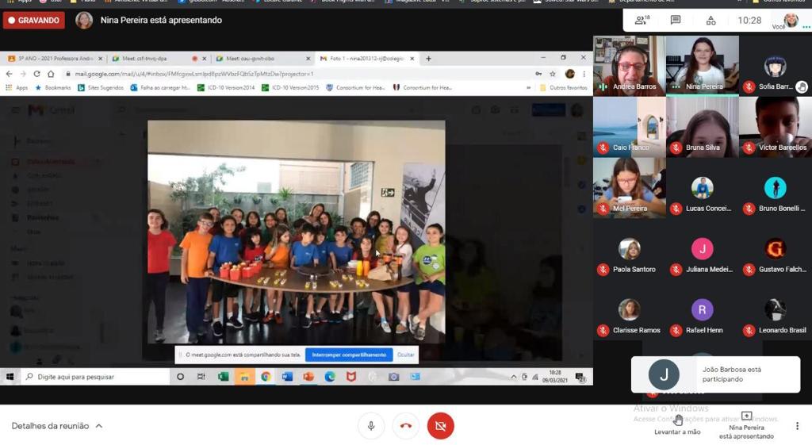Click Ocultar link in sharing bar
The image size is (812, 445).
click(x=405, y=355)
